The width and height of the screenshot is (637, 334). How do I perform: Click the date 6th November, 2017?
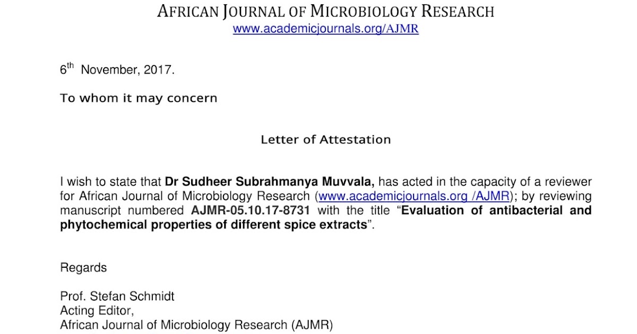117,70
